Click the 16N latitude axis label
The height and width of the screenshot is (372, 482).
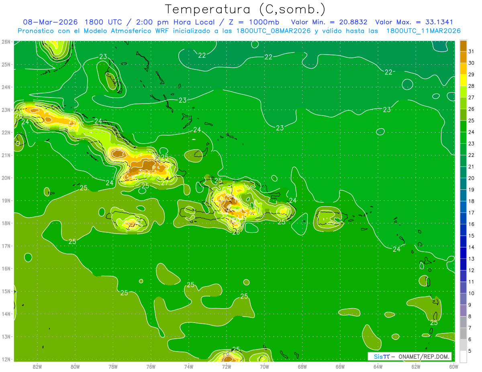click(x=6, y=268)
